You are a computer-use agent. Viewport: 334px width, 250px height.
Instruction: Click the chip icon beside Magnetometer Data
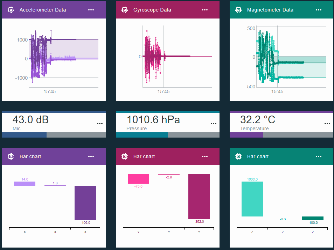[x=238, y=10]
